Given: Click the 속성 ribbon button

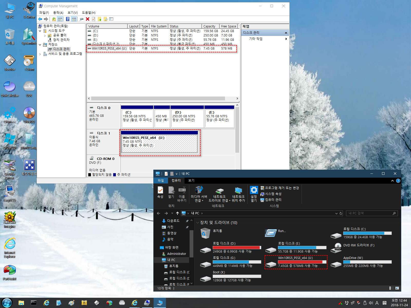Looking at the screenshot, I should (160, 192).
